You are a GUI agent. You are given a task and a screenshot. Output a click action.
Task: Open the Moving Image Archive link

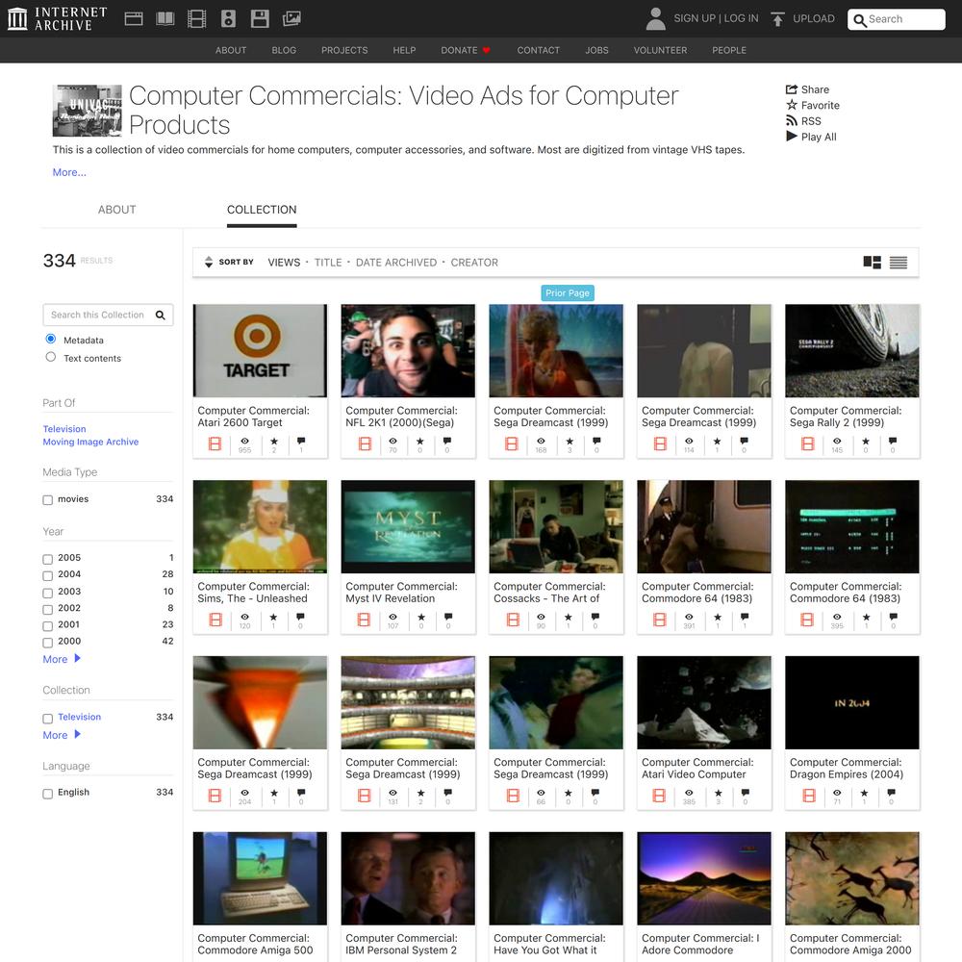tap(90, 442)
